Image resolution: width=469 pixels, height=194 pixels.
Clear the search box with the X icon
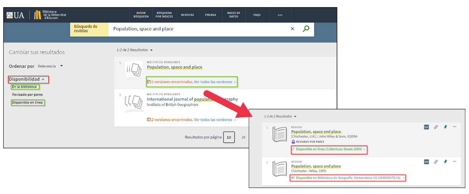293,29
